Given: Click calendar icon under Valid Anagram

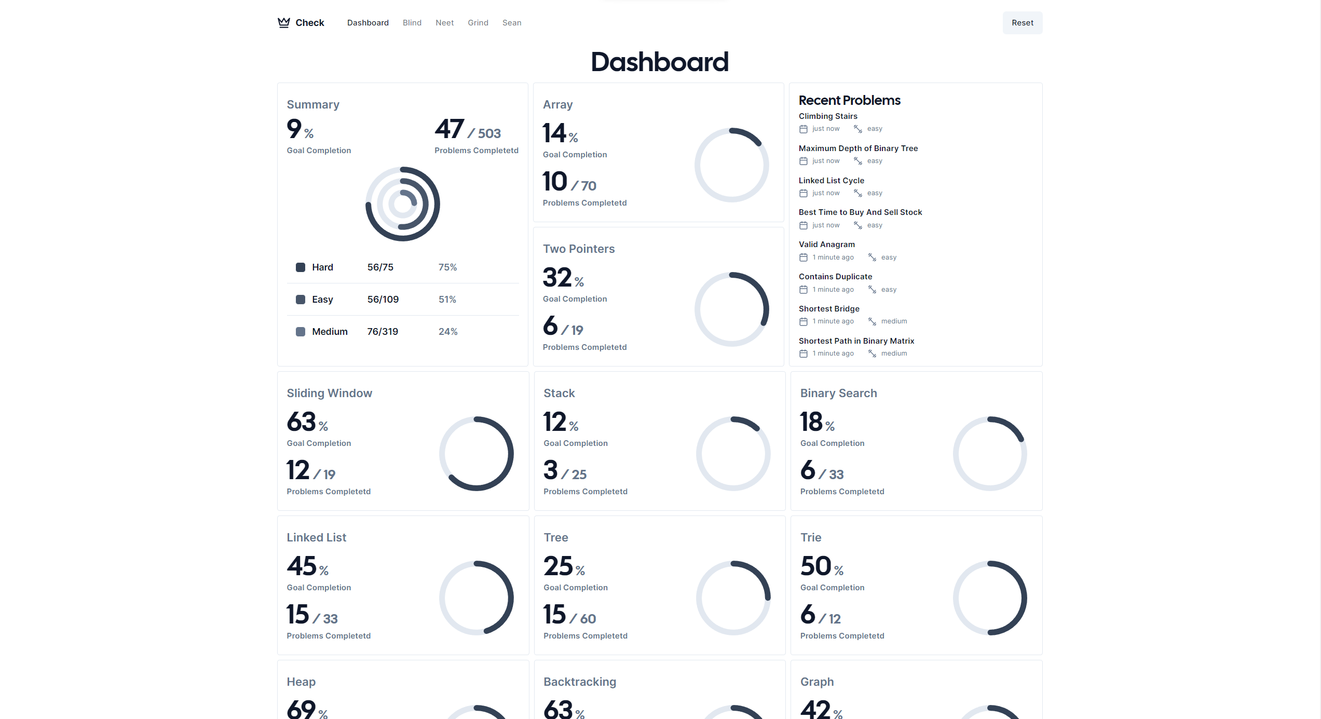Looking at the screenshot, I should pyautogui.click(x=804, y=257).
